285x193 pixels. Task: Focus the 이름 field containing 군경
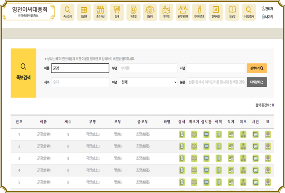80,68
